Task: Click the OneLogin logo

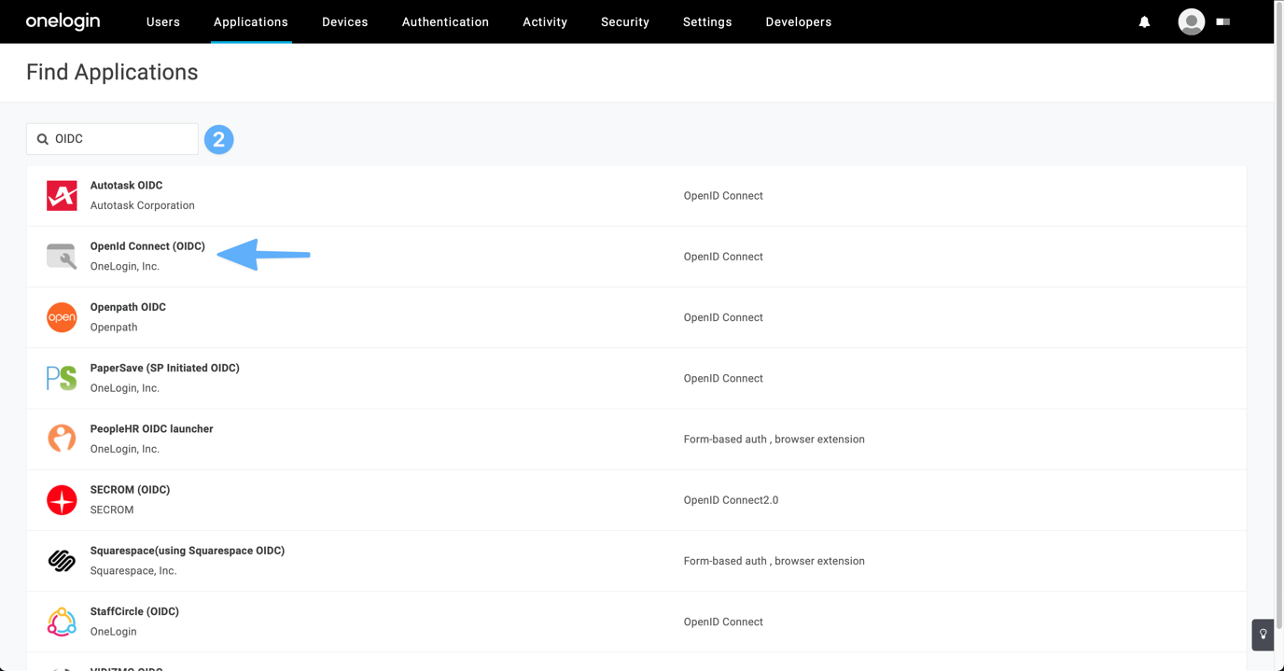Action: (63, 21)
